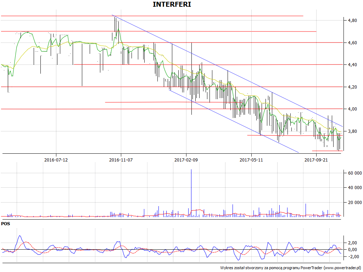Screen dimensions: 363x272
Task: Click the 4,80 price axis label
Action: [352, 21]
